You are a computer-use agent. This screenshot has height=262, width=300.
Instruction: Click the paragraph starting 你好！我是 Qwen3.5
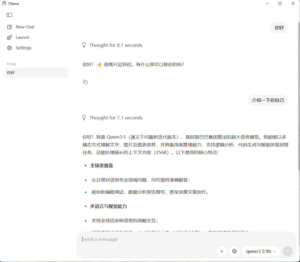[x=185, y=145]
